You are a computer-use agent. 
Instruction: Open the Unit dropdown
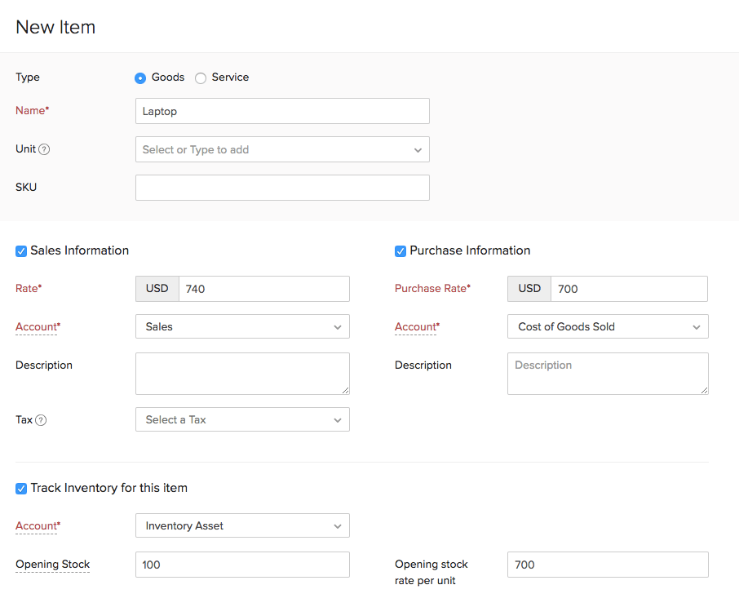(x=282, y=149)
